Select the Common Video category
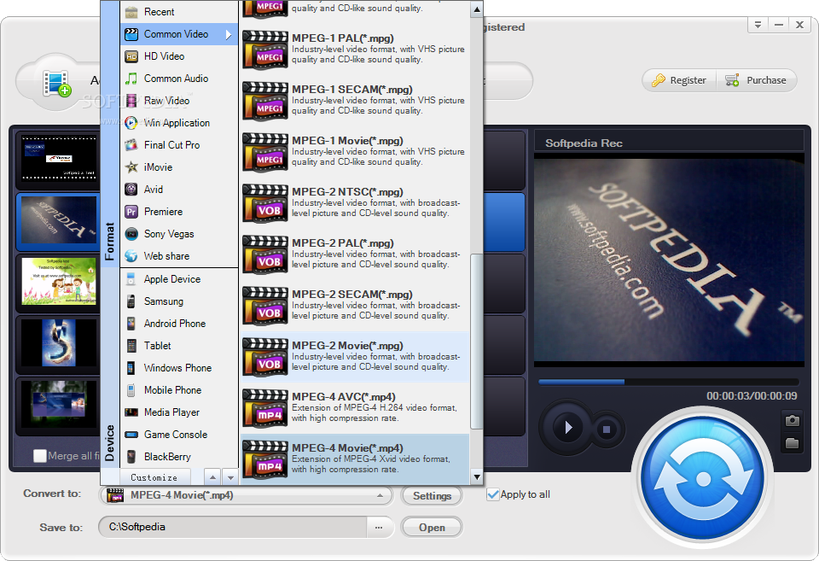The image size is (819, 561). pyautogui.click(x=179, y=34)
